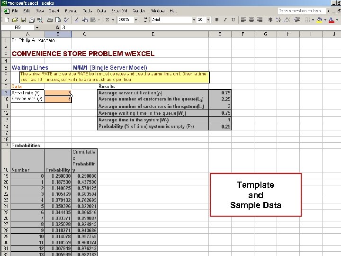The image size is (341, 256).
Task: Click the fx insert function button
Action: click(57, 27)
